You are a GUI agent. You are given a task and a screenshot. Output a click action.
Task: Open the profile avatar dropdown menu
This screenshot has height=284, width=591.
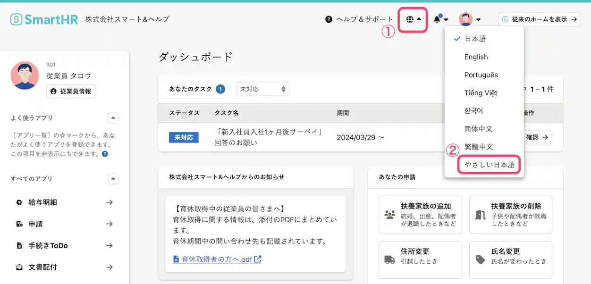click(x=466, y=19)
